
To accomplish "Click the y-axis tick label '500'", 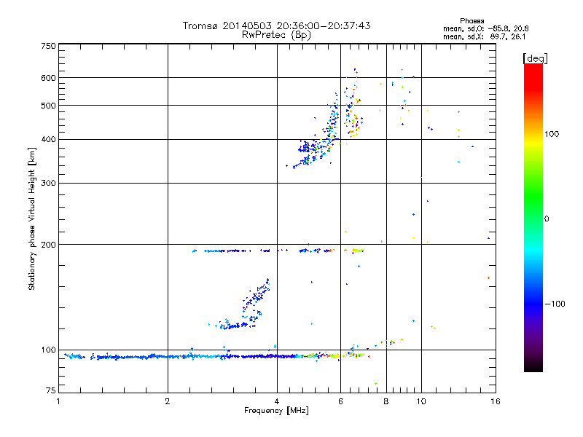I will pos(48,106).
